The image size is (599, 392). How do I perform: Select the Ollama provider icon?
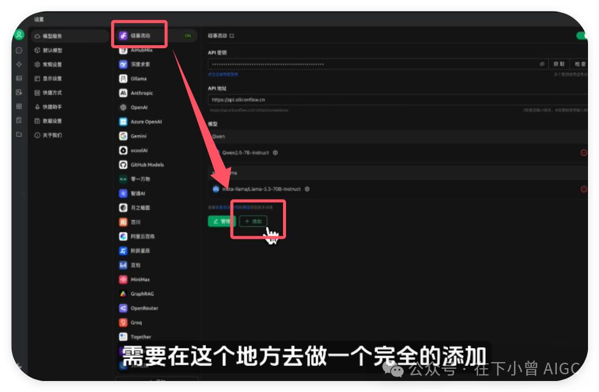(x=123, y=79)
